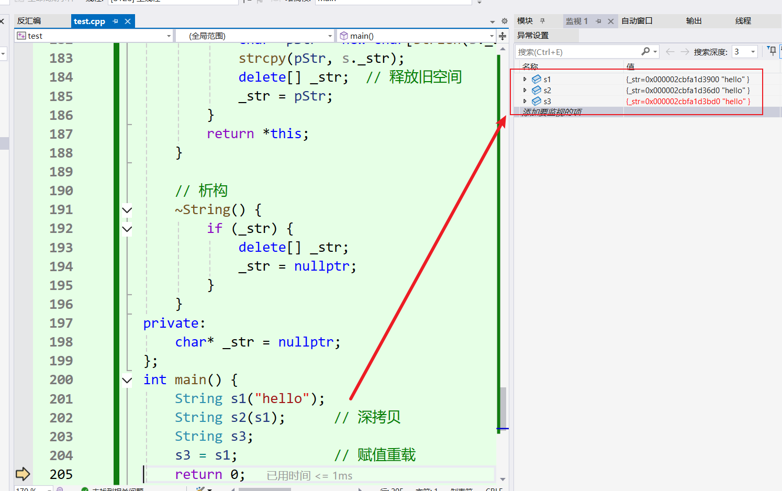Go to previous search result arrow
Image resolution: width=782 pixels, height=491 pixels.
[x=670, y=51]
